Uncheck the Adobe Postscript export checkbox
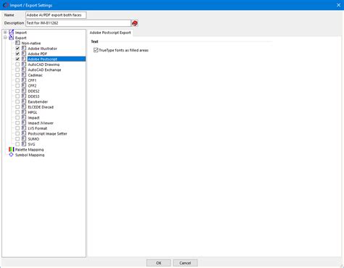This screenshot has height=268, width=344. pos(17,59)
